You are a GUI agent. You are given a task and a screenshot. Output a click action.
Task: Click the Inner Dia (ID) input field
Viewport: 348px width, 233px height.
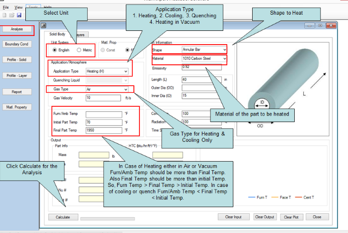[200, 96]
